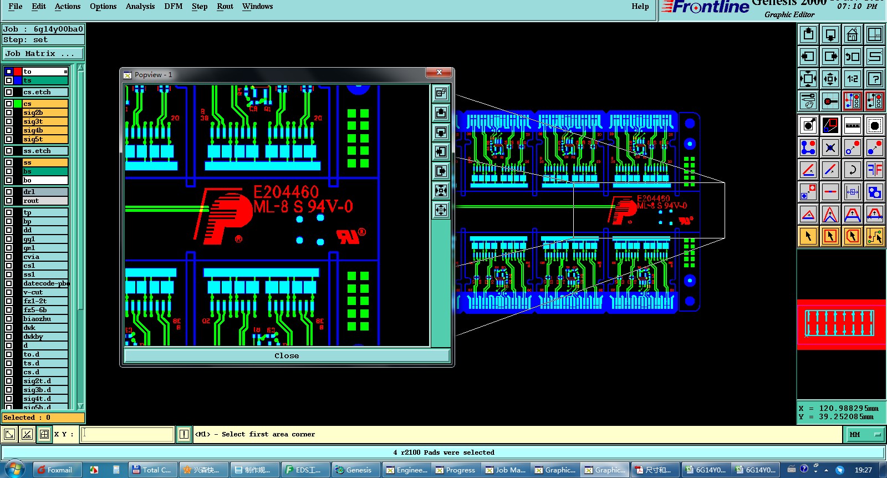Open the Analysis menu
The height and width of the screenshot is (478, 887).
[140, 6]
